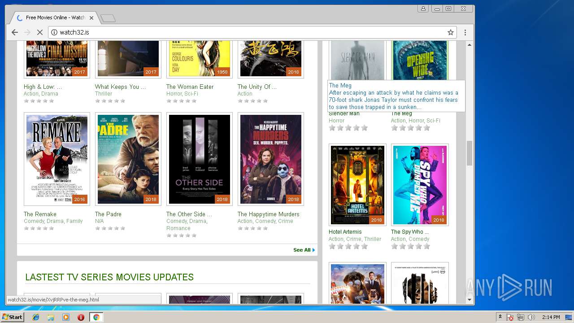This screenshot has height=323, width=574.
Task: Click What Keeps You title link
Action: pos(120,87)
